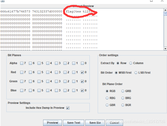Image resolution: width=167 pixels, height=126 pixels.
Task: Enable Alpha bit plane 3
Action: (56, 63)
